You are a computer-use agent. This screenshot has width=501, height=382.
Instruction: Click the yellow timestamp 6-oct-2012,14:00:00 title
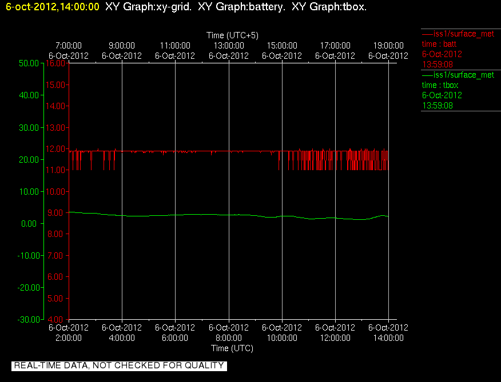point(53,7)
